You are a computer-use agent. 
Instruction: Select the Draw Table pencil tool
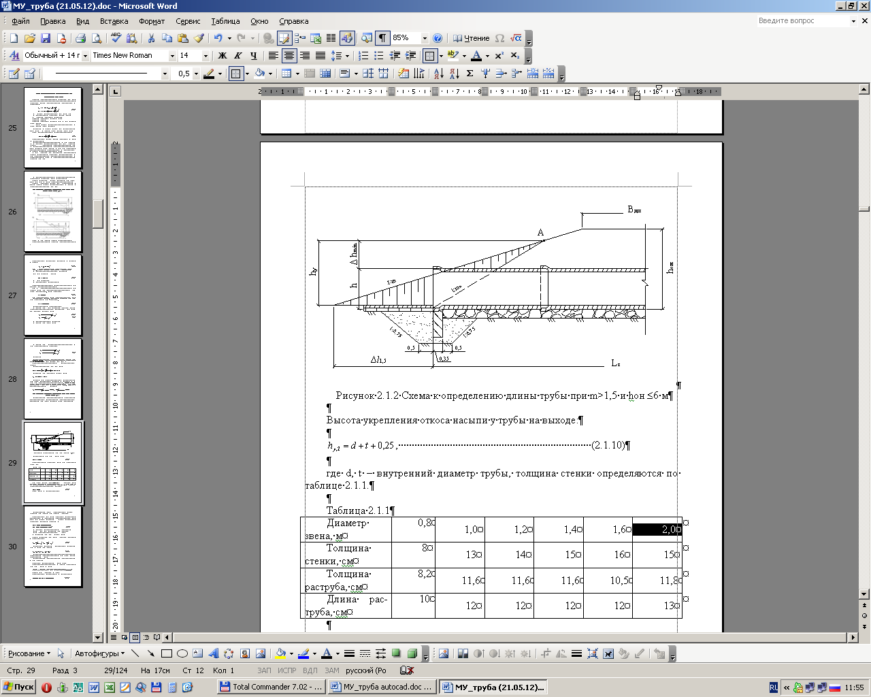pos(14,74)
